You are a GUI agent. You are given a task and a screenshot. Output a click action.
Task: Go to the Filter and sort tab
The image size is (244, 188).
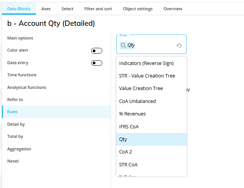98,9
